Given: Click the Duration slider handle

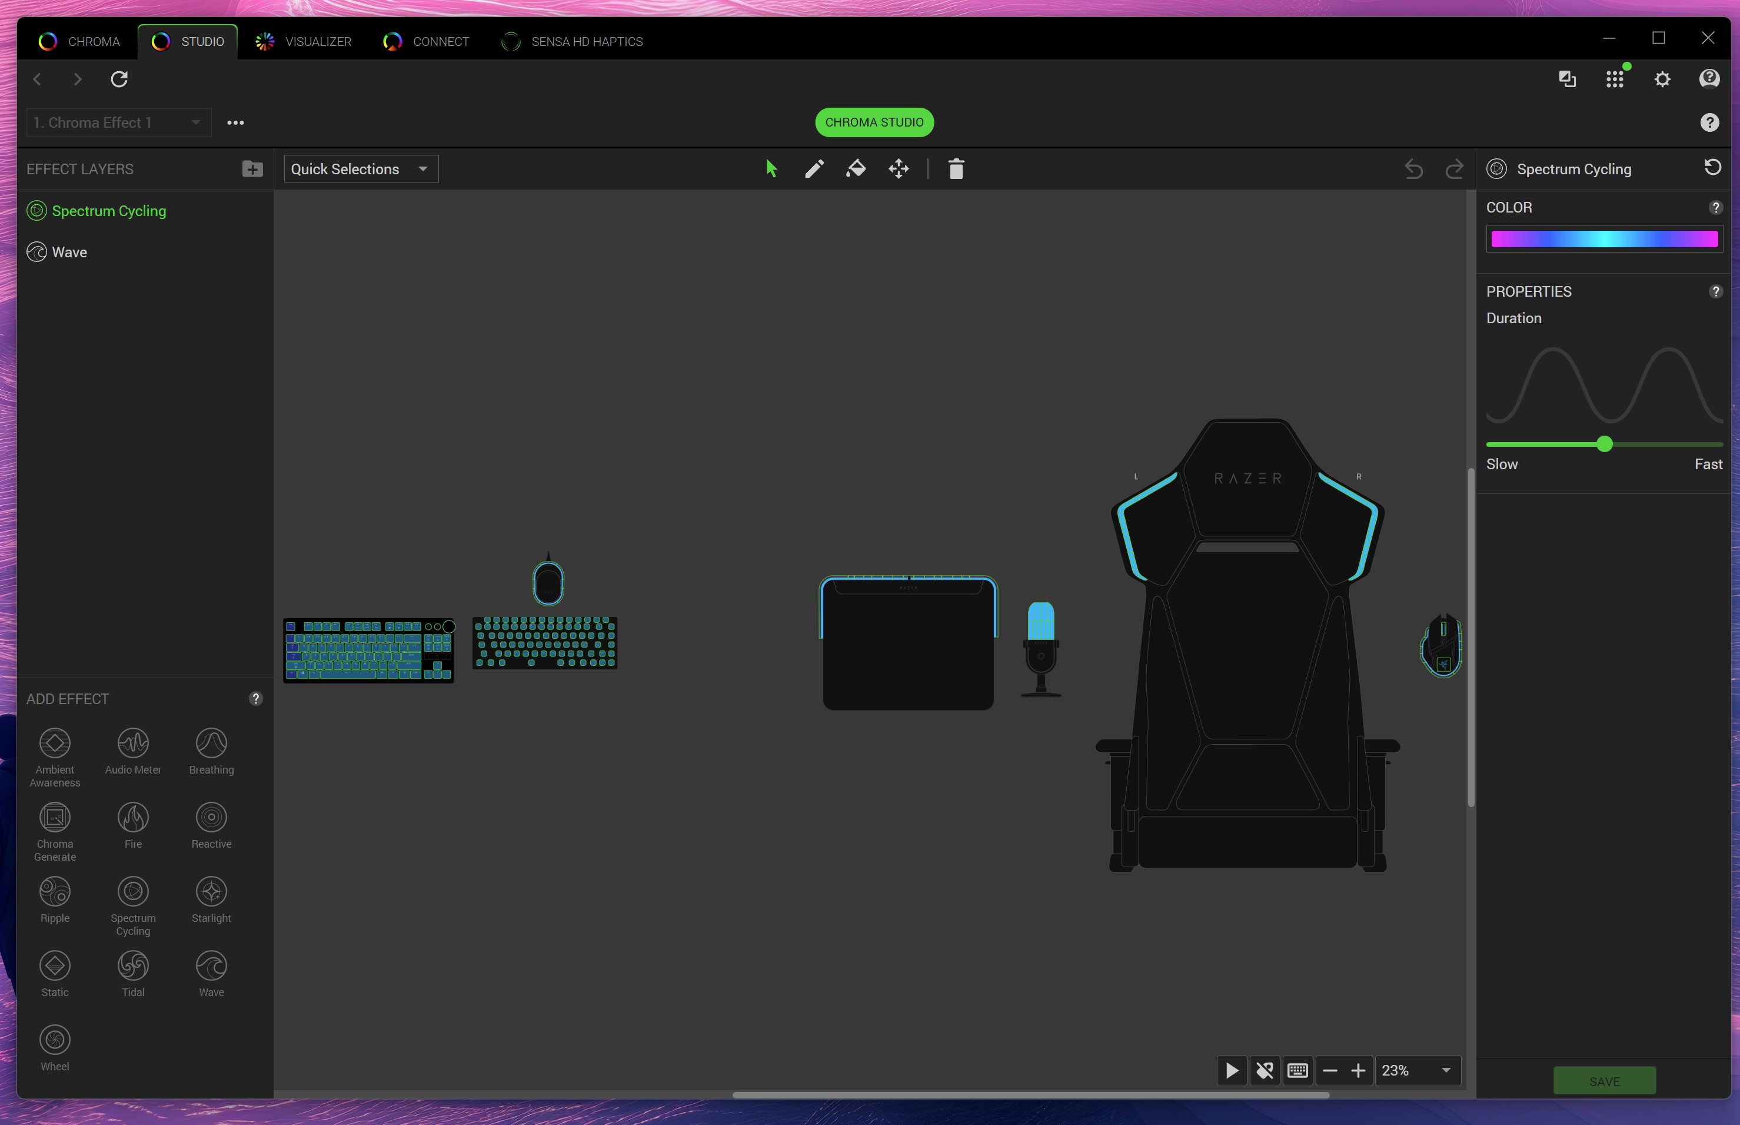Looking at the screenshot, I should click(x=1604, y=444).
